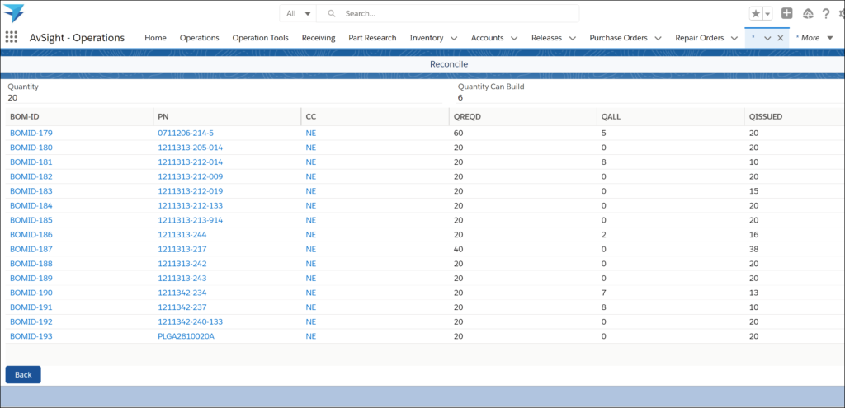Screen dimensions: 845x408
Task: Open the BOMID-187 link
Action: tap(31, 249)
